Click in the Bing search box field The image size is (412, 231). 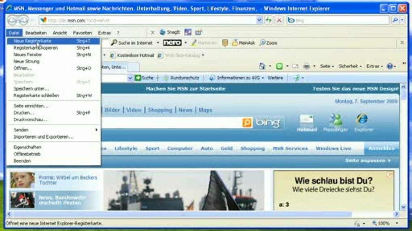(170, 123)
